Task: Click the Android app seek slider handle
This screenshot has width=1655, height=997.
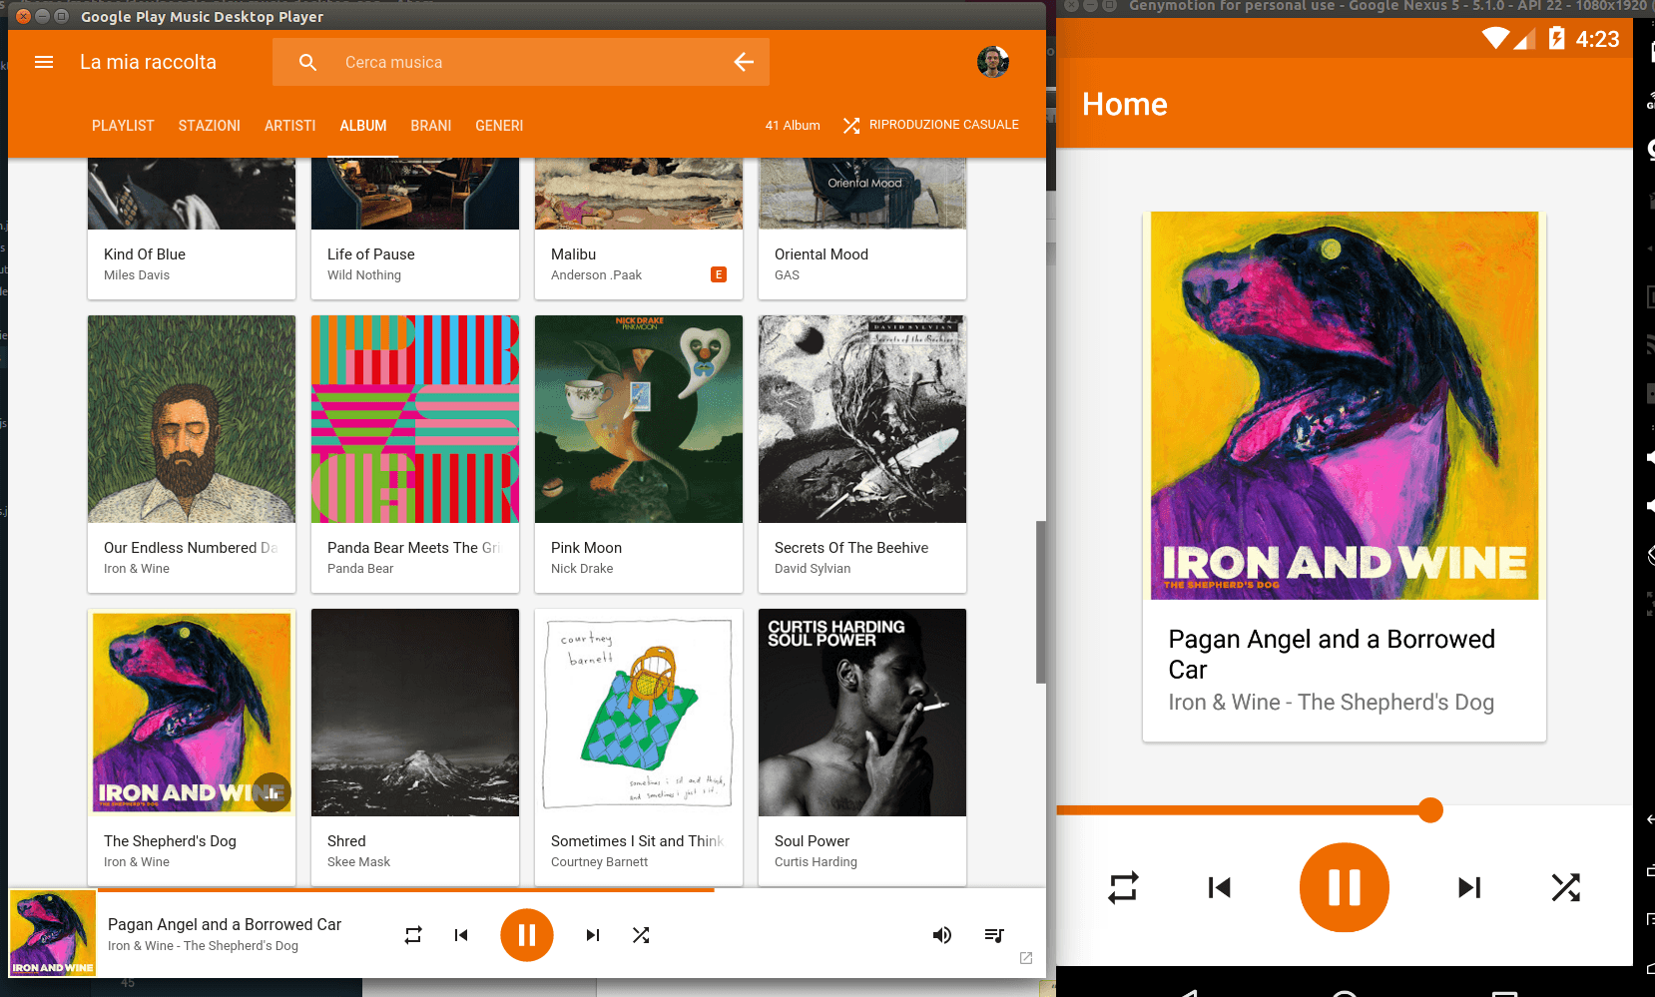Action: (1430, 810)
